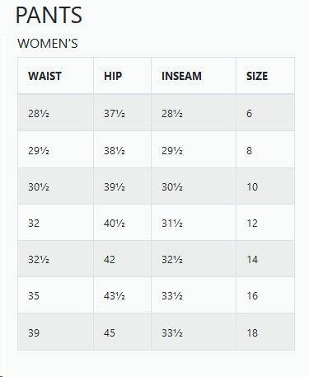Click the hip value 42

[110, 260]
